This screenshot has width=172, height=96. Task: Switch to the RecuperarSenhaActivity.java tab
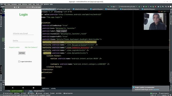[x=130, y=9]
